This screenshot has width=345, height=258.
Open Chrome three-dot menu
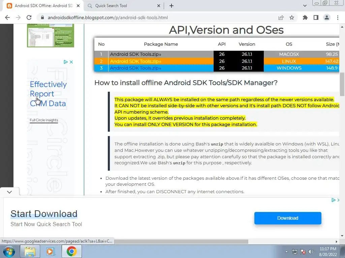click(338, 17)
